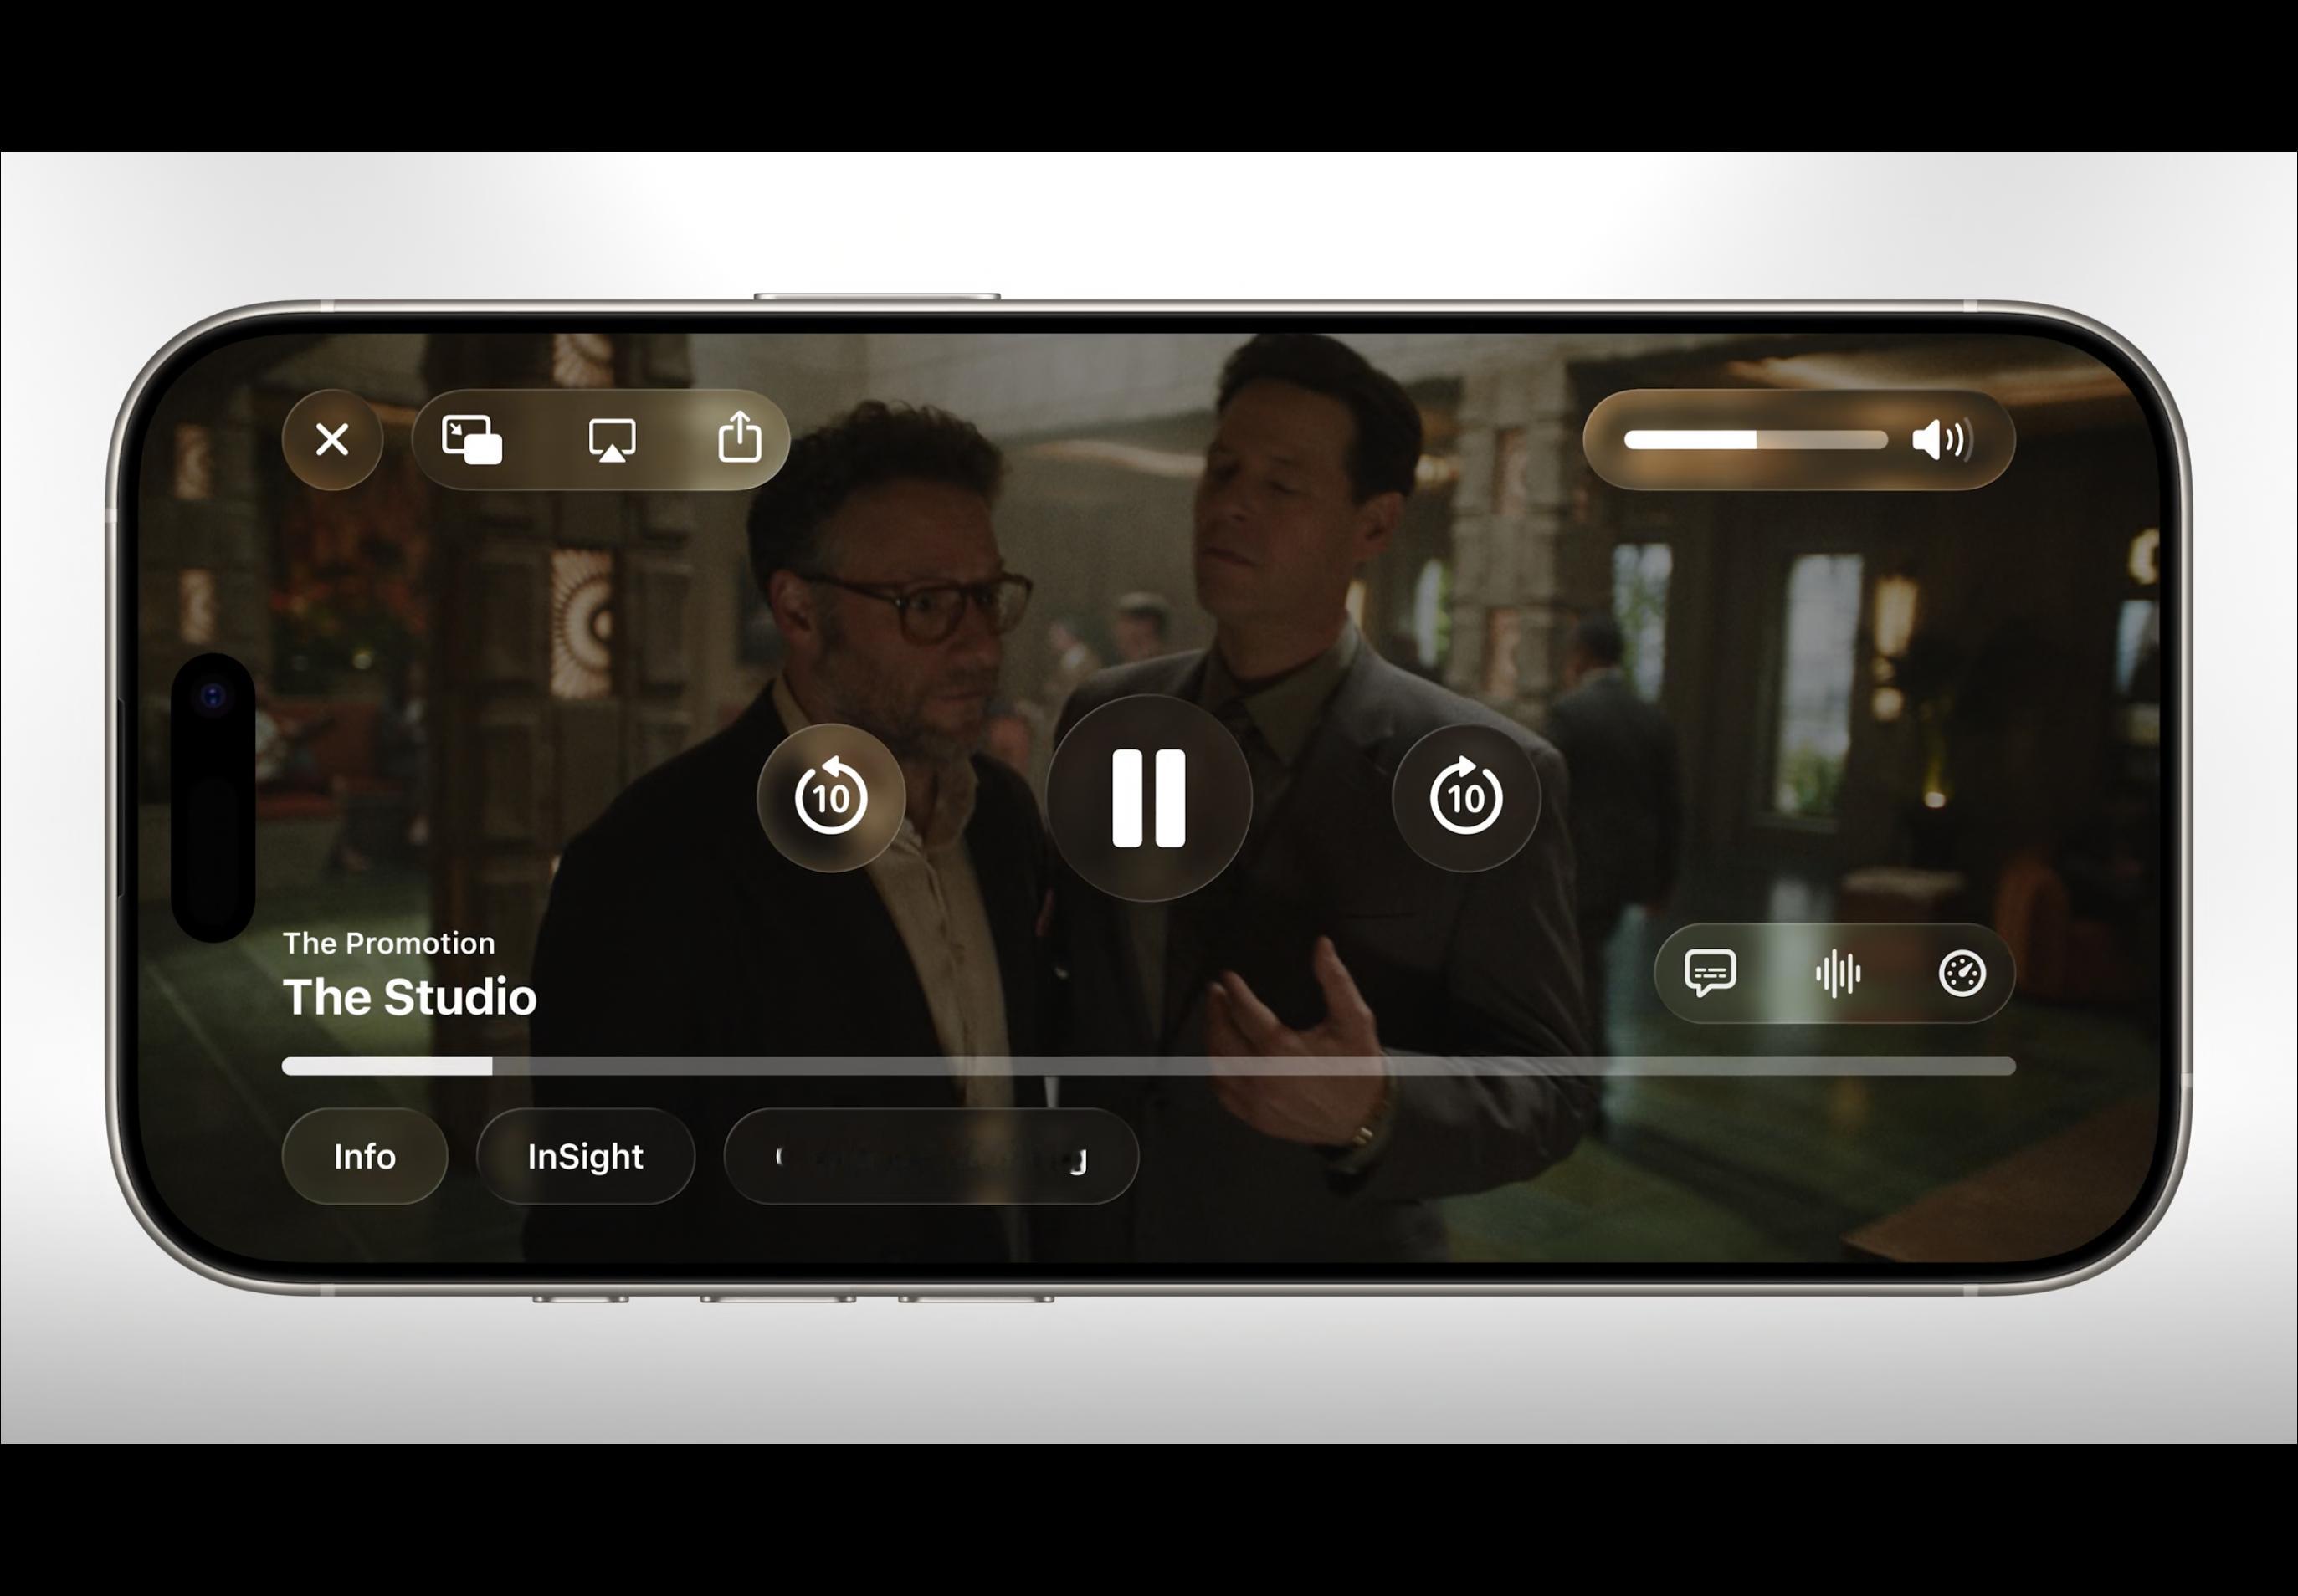This screenshot has height=1596, width=2298.
Task: Open audio track waveform options
Action: [x=1838, y=973]
